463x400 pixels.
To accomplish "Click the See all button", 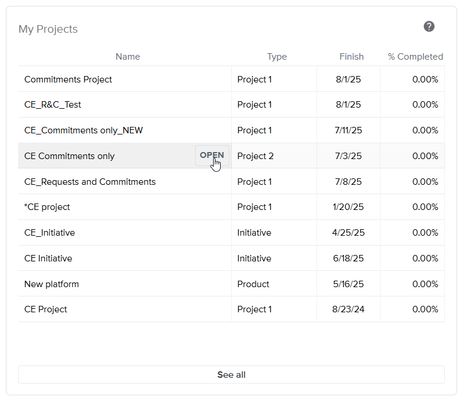I will pyautogui.click(x=231, y=375).
